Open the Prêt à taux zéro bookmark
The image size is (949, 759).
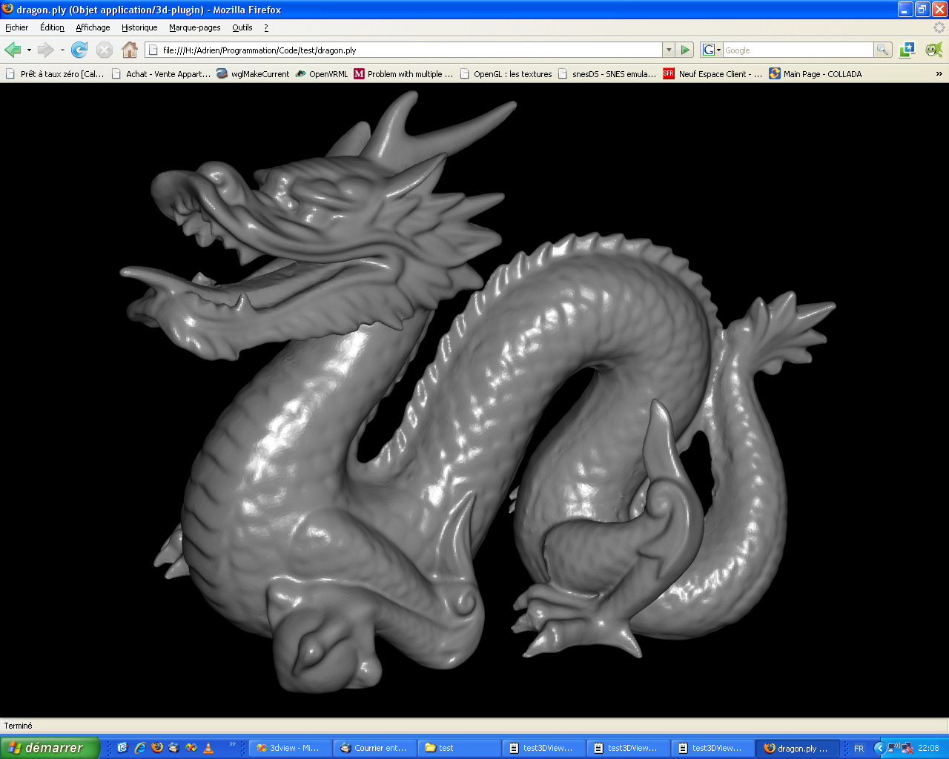(x=55, y=74)
